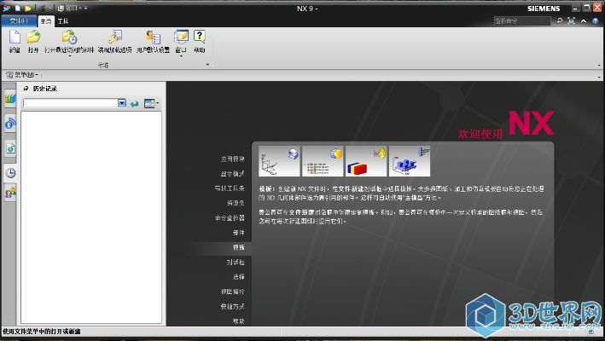605x341 pixels.
Task: Select 视图操控 in welcome page list
Action: click(x=233, y=292)
